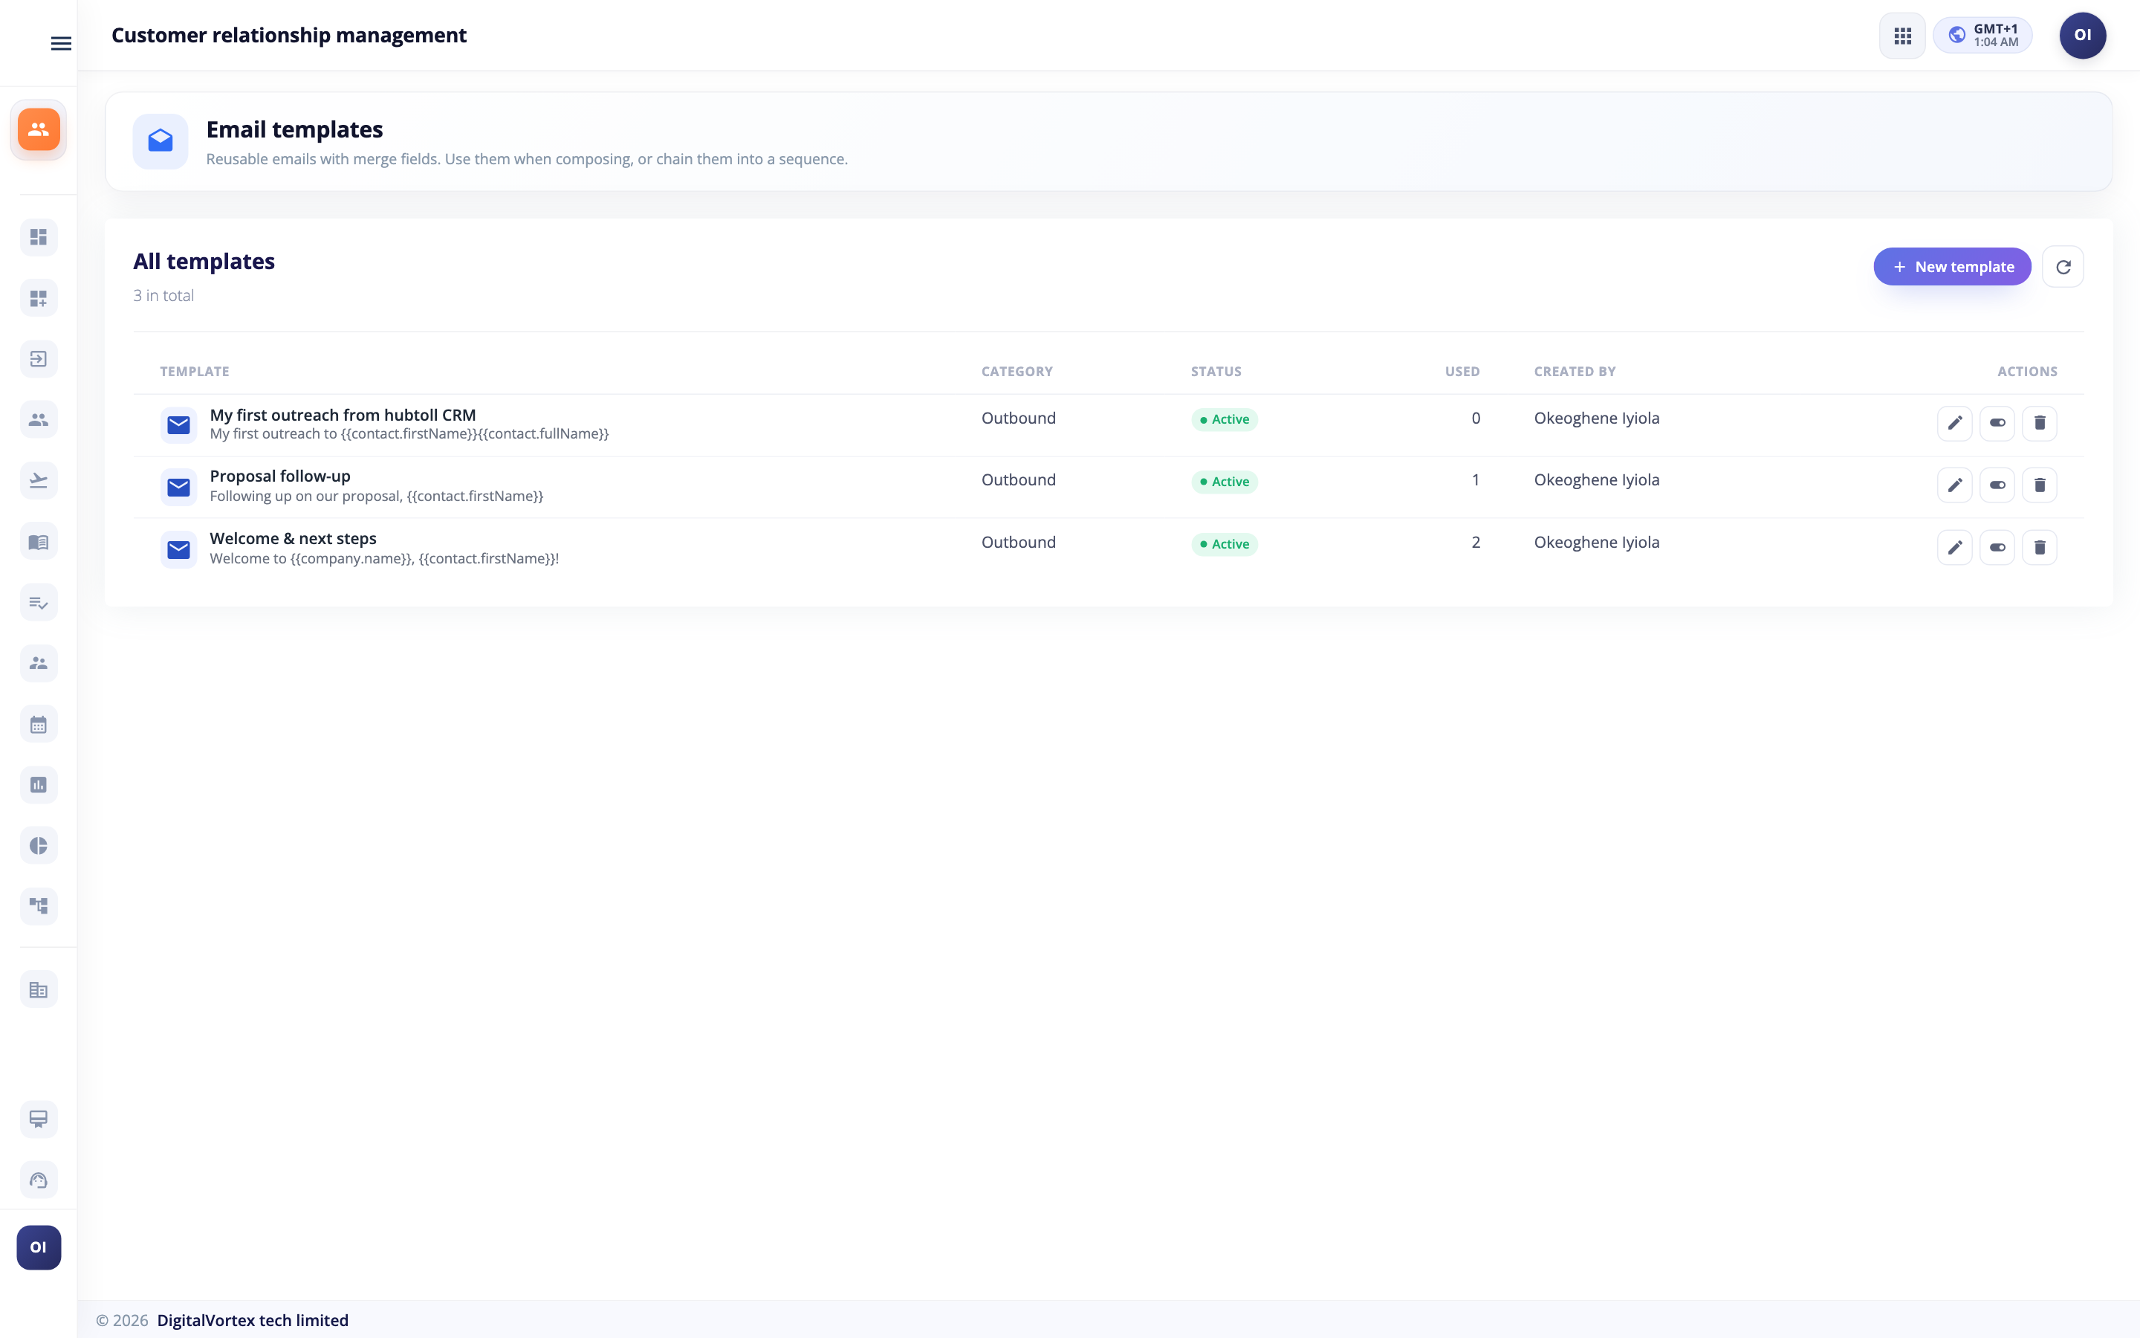Create a new template
The width and height of the screenshot is (2140, 1338).
click(1953, 266)
